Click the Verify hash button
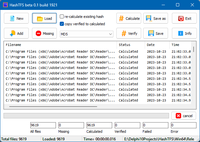Image resolution: width=200 pixels, height=142 pixels. (x=128, y=33)
